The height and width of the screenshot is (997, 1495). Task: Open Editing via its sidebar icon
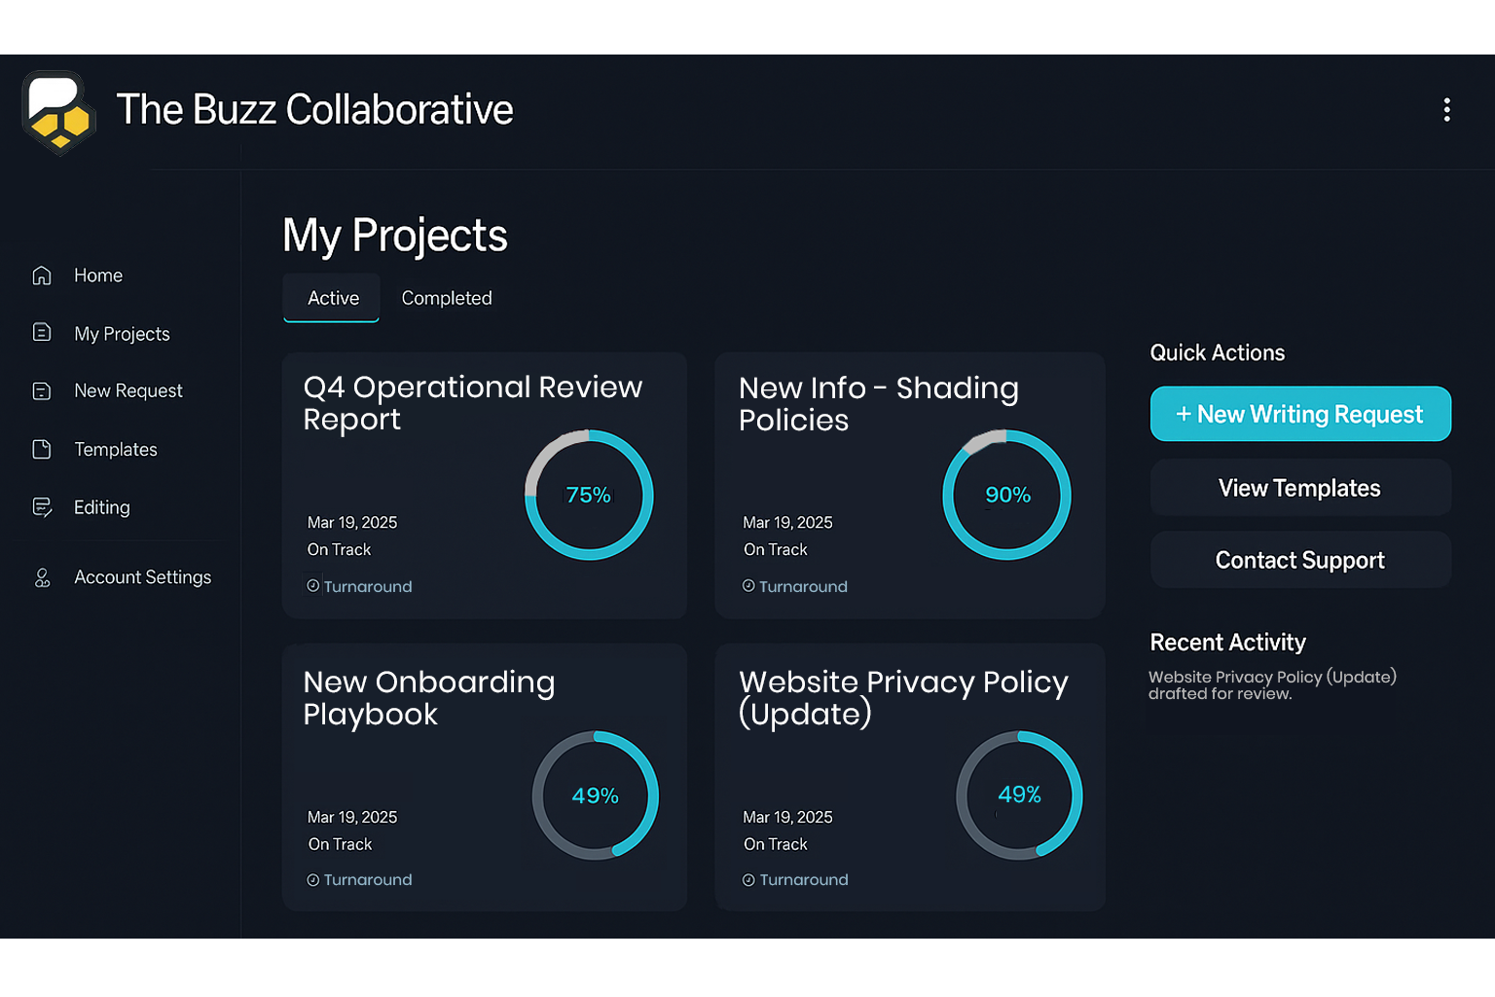tap(43, 506)
